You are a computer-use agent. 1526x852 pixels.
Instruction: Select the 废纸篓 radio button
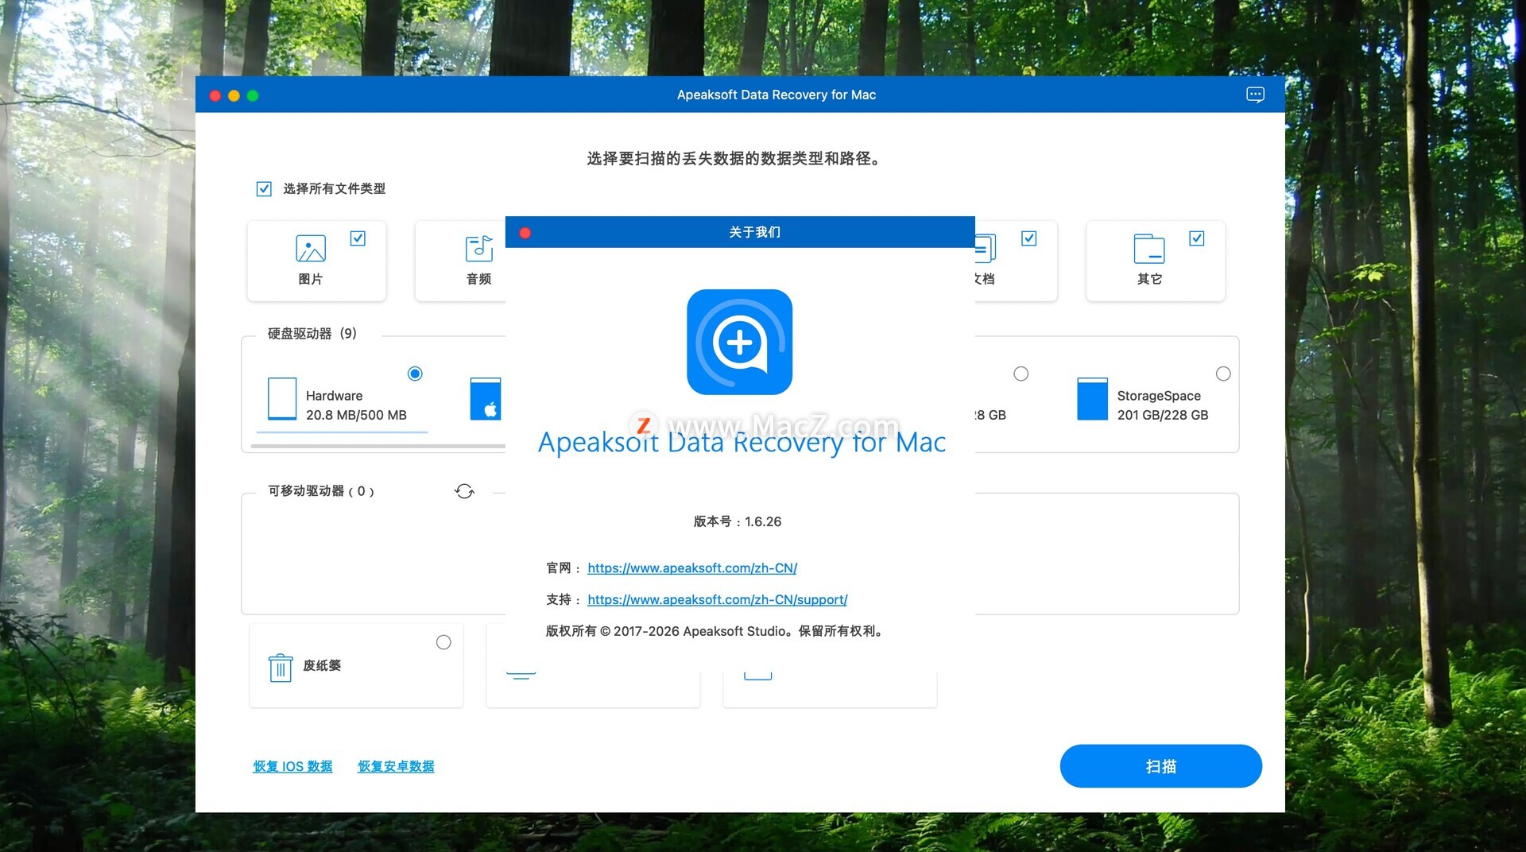click(x=443, y=642)
